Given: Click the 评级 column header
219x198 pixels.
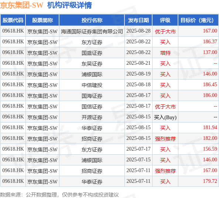Looking at the screenshot, I should [x=165, y=20].
